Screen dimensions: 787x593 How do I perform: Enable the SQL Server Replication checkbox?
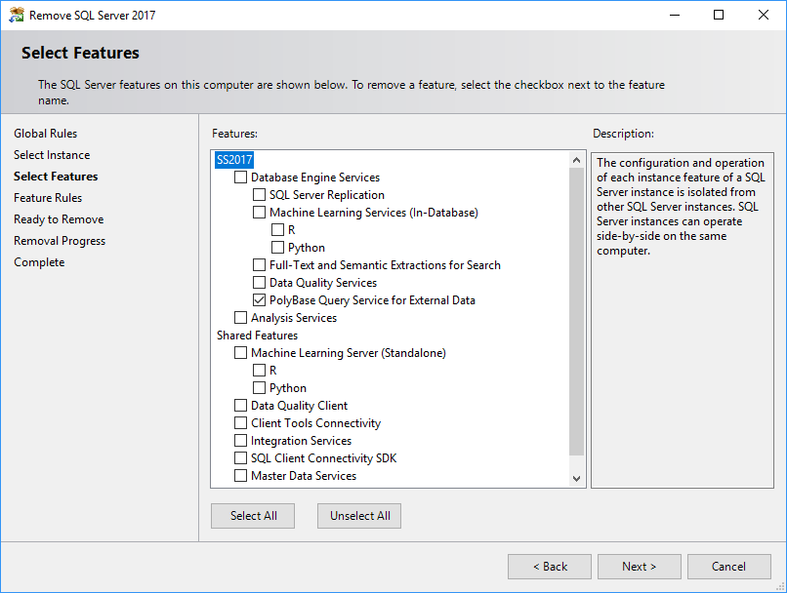click(x=260, y=195)
